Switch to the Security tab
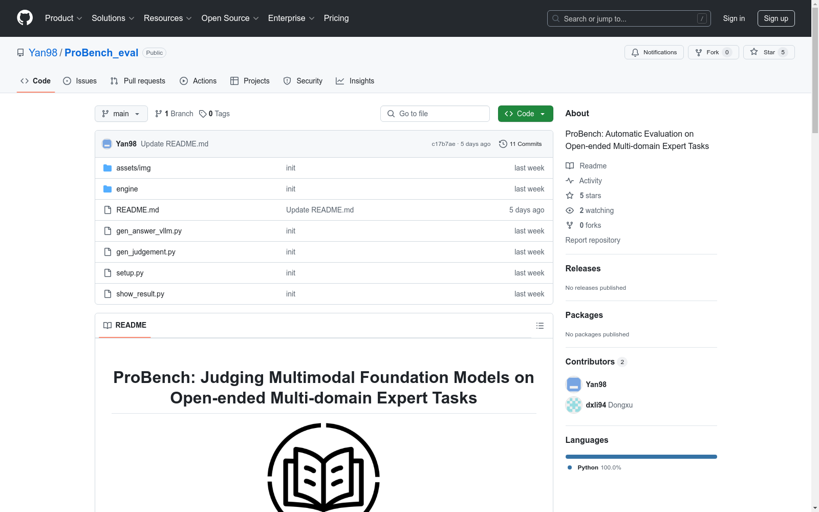The image size is (819, 512). 303,81
